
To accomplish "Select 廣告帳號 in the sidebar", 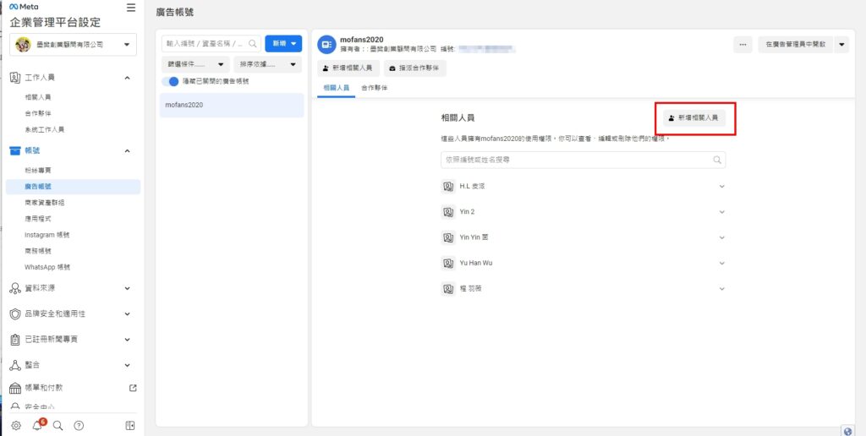I will 73,187.
